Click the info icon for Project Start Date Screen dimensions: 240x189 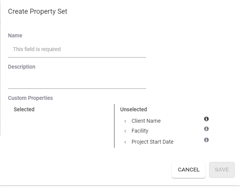[206, 140]
